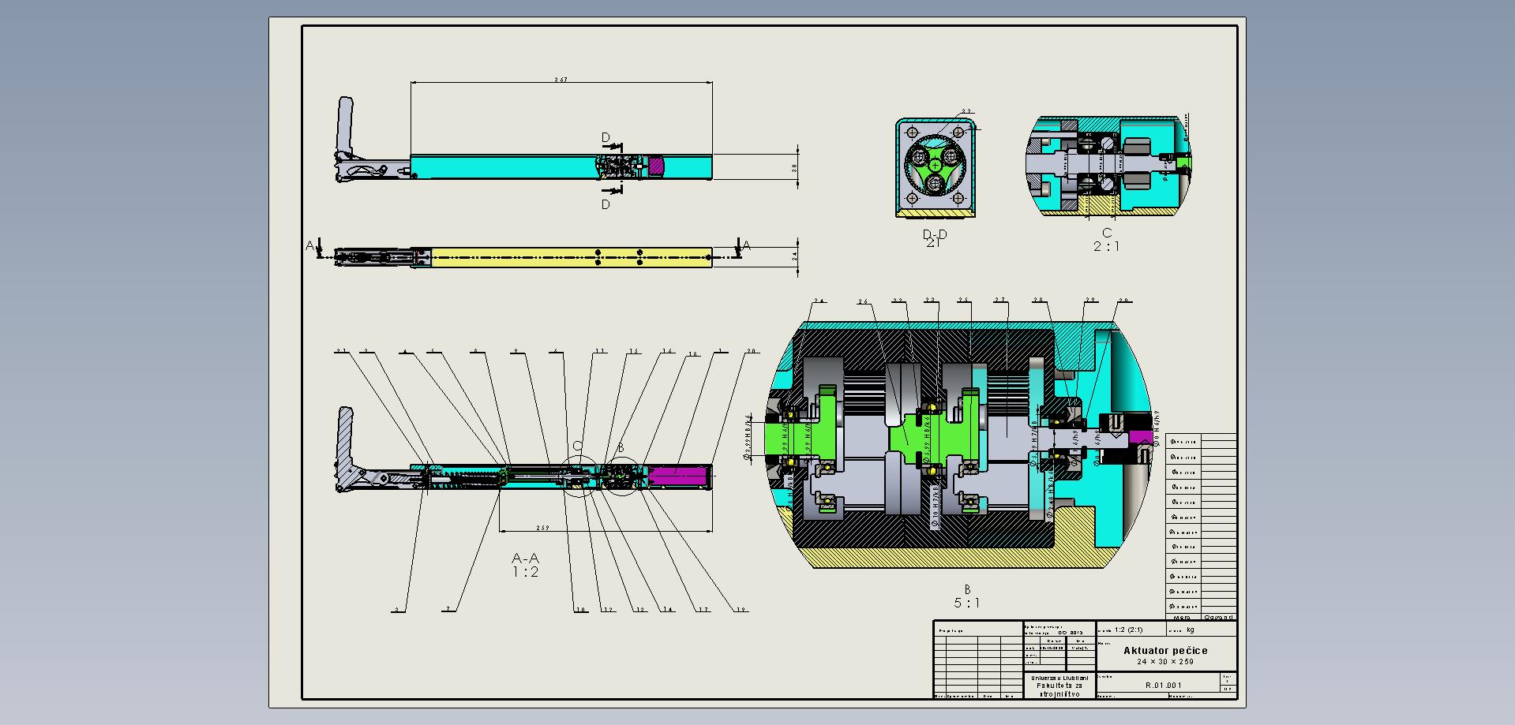
Task: Click detail circle label 'B' in section A-A
Action: click(621, 447)
